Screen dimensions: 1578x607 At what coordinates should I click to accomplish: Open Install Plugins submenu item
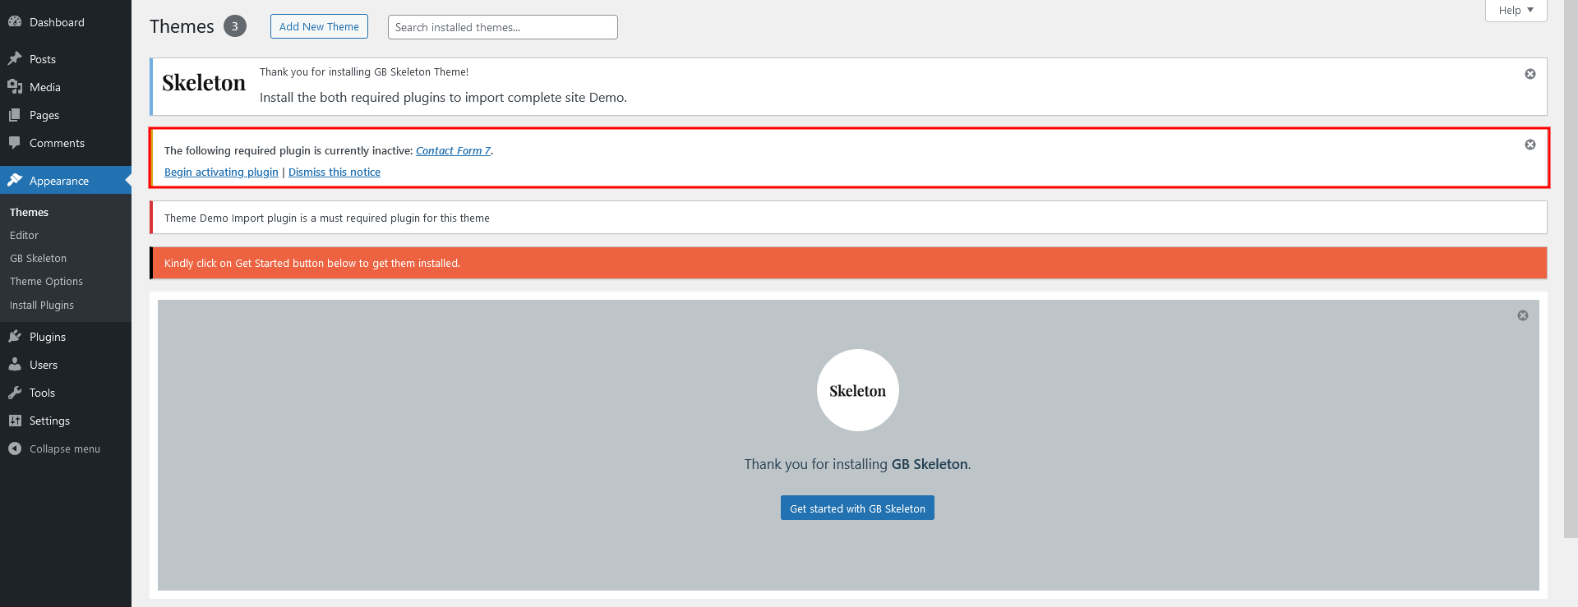(42, 306)
